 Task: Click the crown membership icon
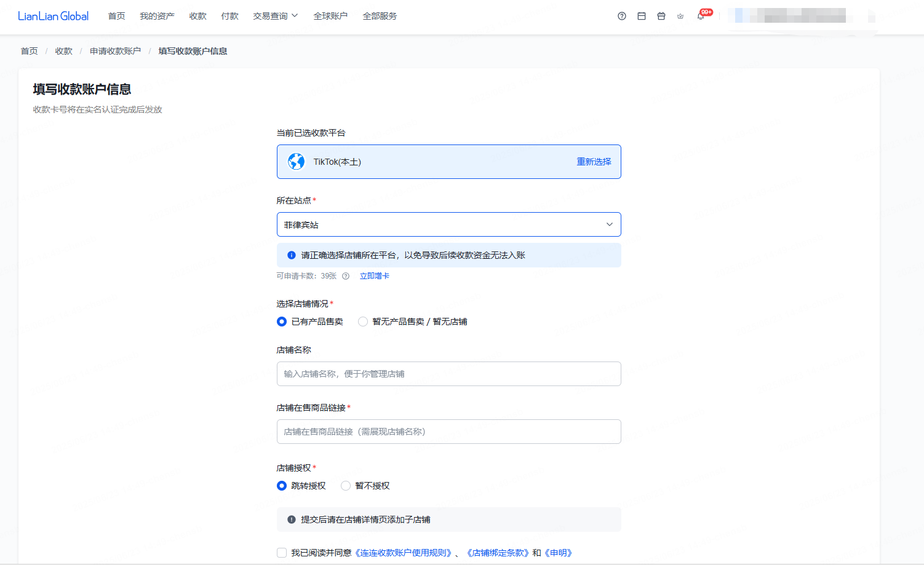[680, 16]
